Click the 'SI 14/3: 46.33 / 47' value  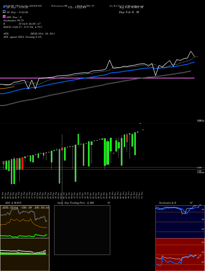tap(30, 24)
